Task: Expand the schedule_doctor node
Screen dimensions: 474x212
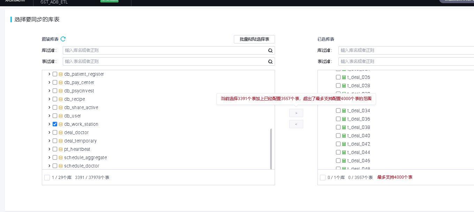Action: (49, 166)
